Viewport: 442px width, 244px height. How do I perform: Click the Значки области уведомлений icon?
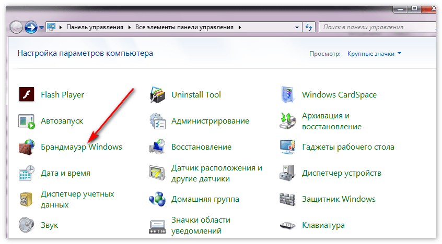[x=157, y=227]
